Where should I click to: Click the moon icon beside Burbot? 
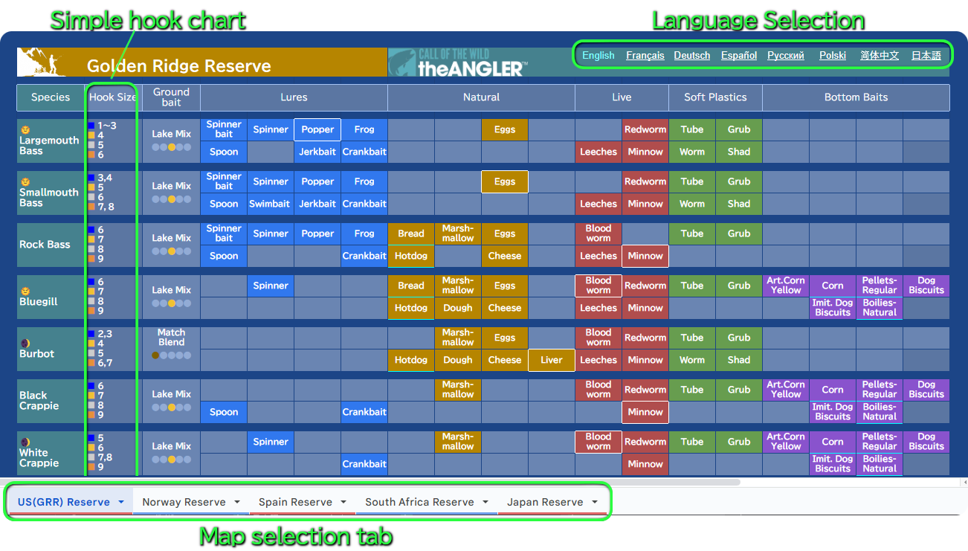25,344
